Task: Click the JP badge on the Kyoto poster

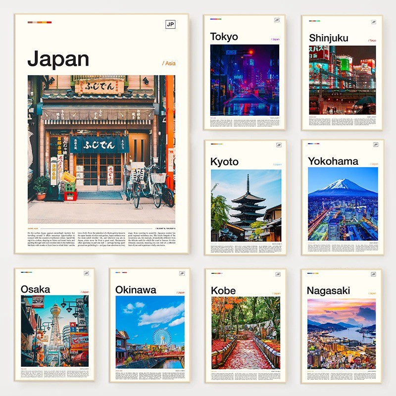Action: [x=279, y=145]
